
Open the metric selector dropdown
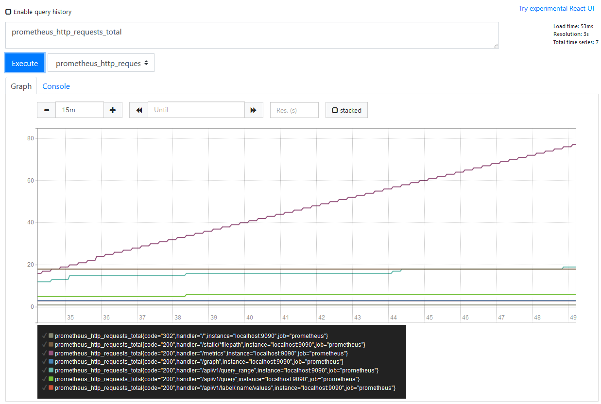pyautogui.click(x=101, y=63)
